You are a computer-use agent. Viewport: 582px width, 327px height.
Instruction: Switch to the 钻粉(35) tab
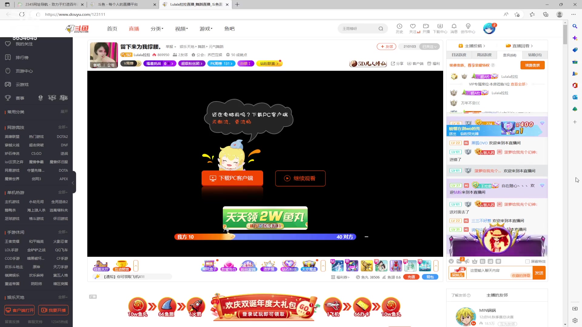tap(534, 55)
